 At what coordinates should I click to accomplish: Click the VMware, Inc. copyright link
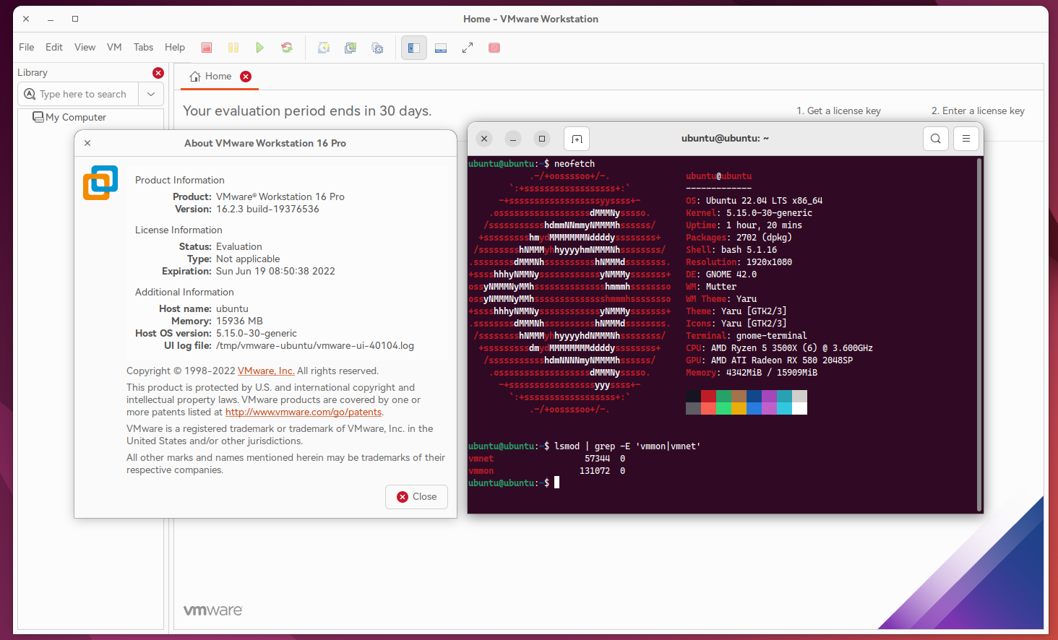pyautogui.click(x=266, y=371)
